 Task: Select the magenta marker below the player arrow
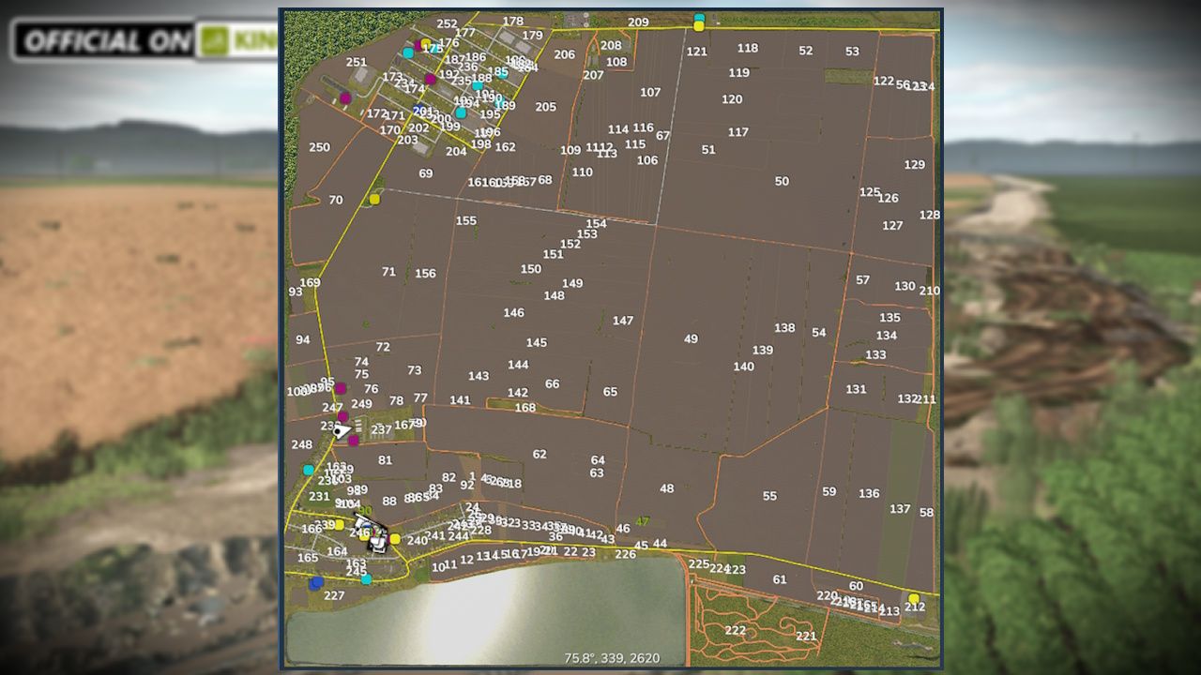[354, 441]
